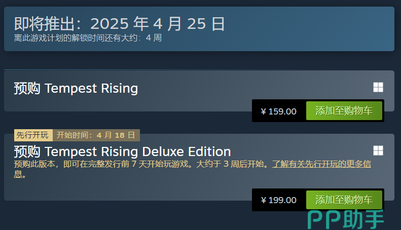Select the 预购 Tempest Rising standard title

pos(76,89)
